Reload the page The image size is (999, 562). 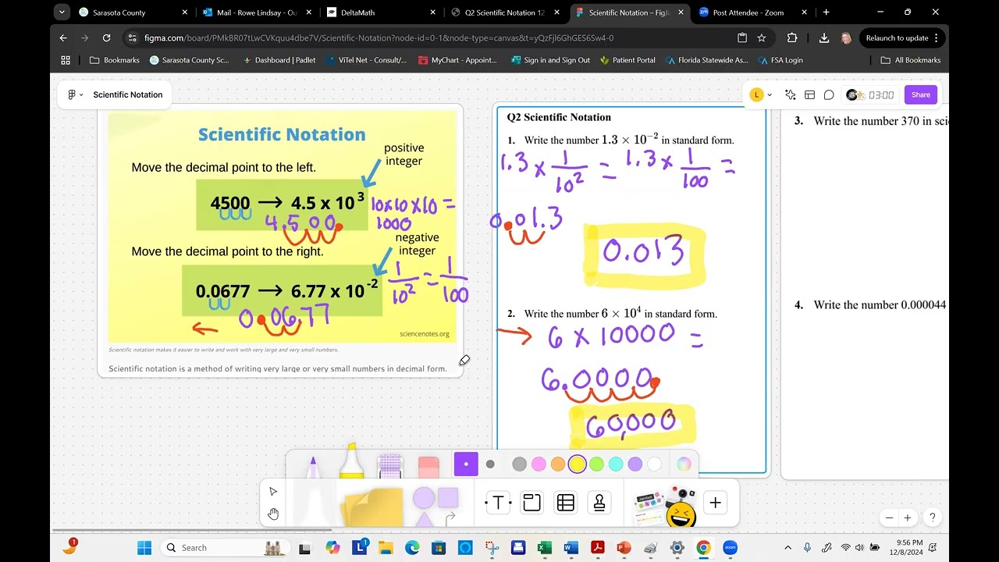105,37
